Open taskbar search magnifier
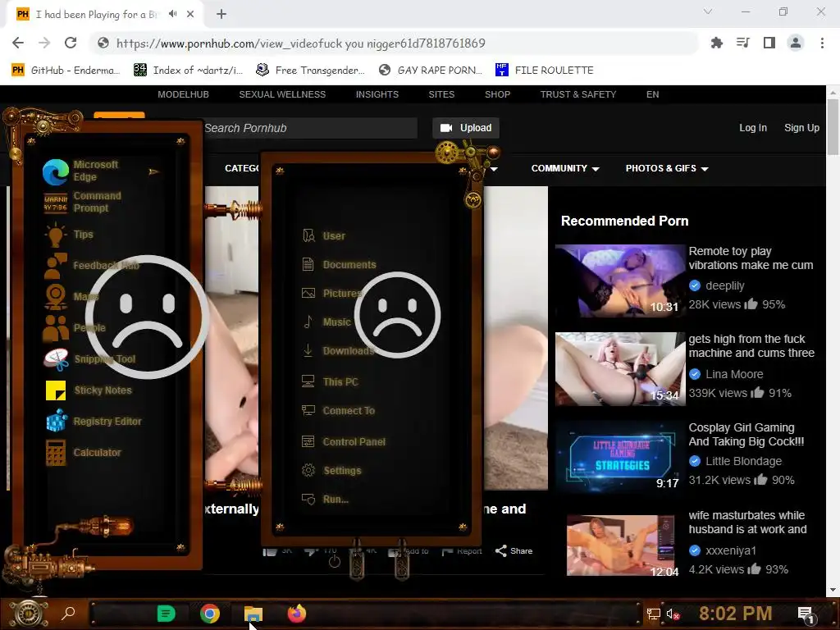This screenshot has width=840, height=630. [x=68, y=614]
